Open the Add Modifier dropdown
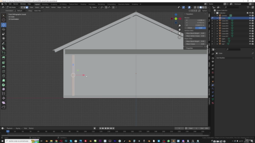 (235, 58)
